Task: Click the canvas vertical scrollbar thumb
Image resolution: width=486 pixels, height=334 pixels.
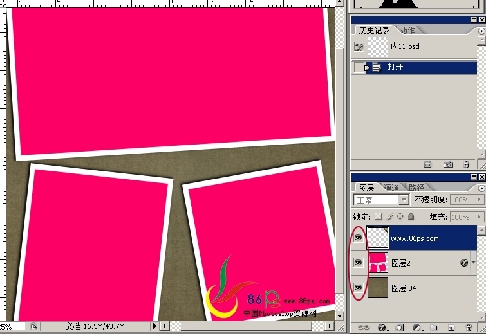Action: pyautogui.click(x=340, y=171)
